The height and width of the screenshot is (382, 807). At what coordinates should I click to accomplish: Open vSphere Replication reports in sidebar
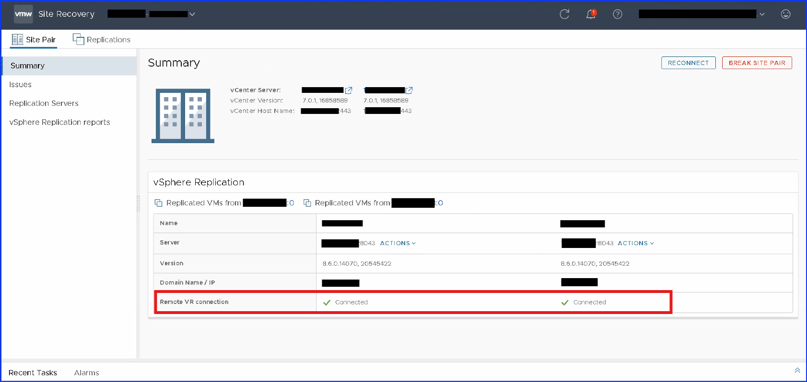(59, 123)
